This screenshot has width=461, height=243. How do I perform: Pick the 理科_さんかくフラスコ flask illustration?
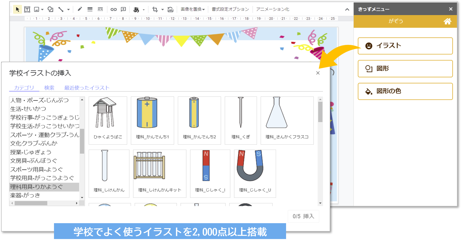[287, 120]
